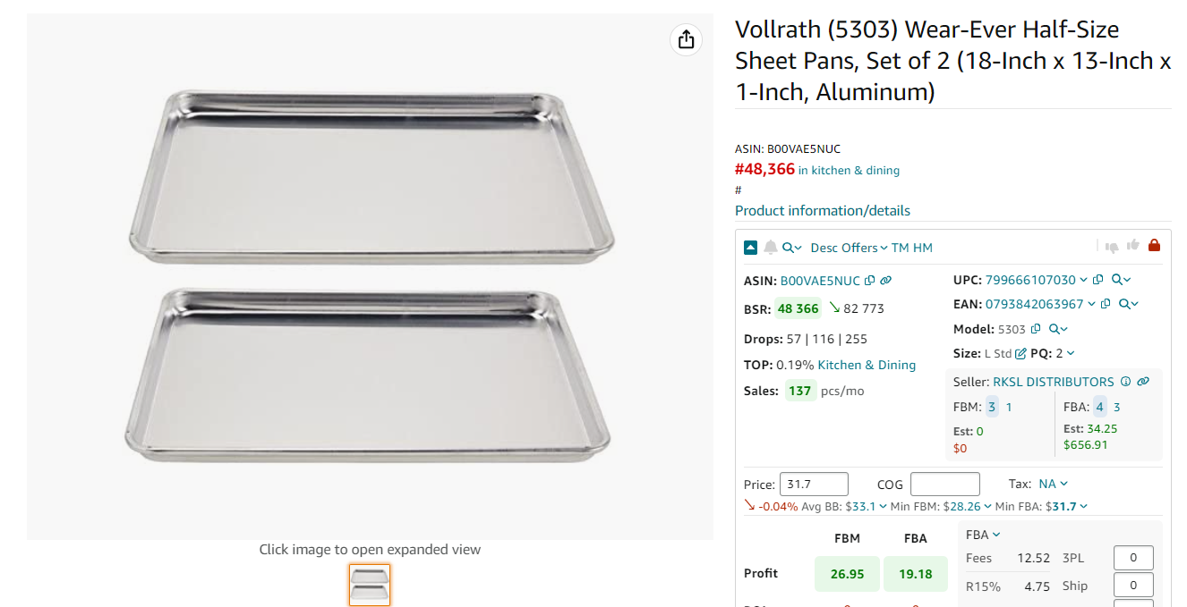Open Product information/details link
1187x607 pixels.
pos(823,211)
